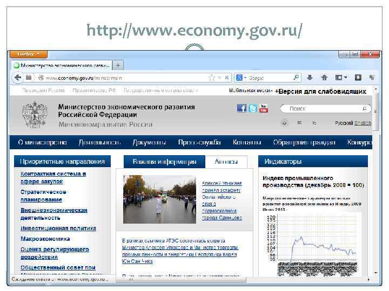This screenshot has height=291, width=389.
Task: Open АТЭС summit meeting news link
Action: click(x=180, y=251)
